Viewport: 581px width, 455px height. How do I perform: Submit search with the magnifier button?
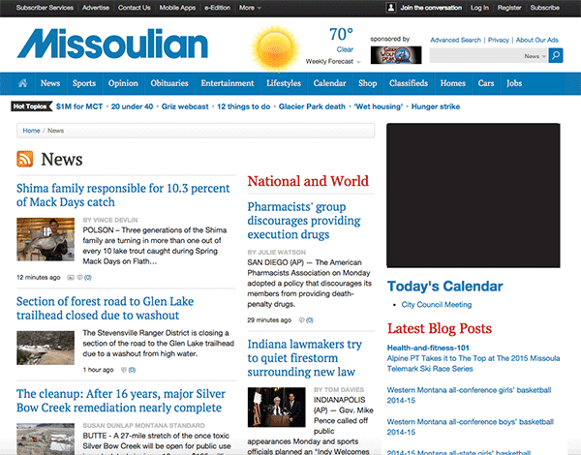click(x=556, y=55)
